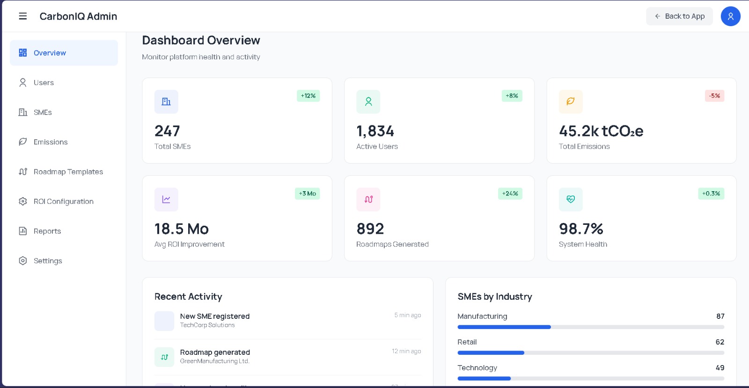The height and width of the screenshot is (388, 749).
Task: Click the Reports chart icon in sidebar
Action: point(22,231)
